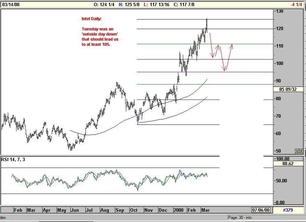The height and width of the screenshot is (222, 306).
Task: Click the 50.00 level on the RSI axis
Action: click(x=281, y=181)
